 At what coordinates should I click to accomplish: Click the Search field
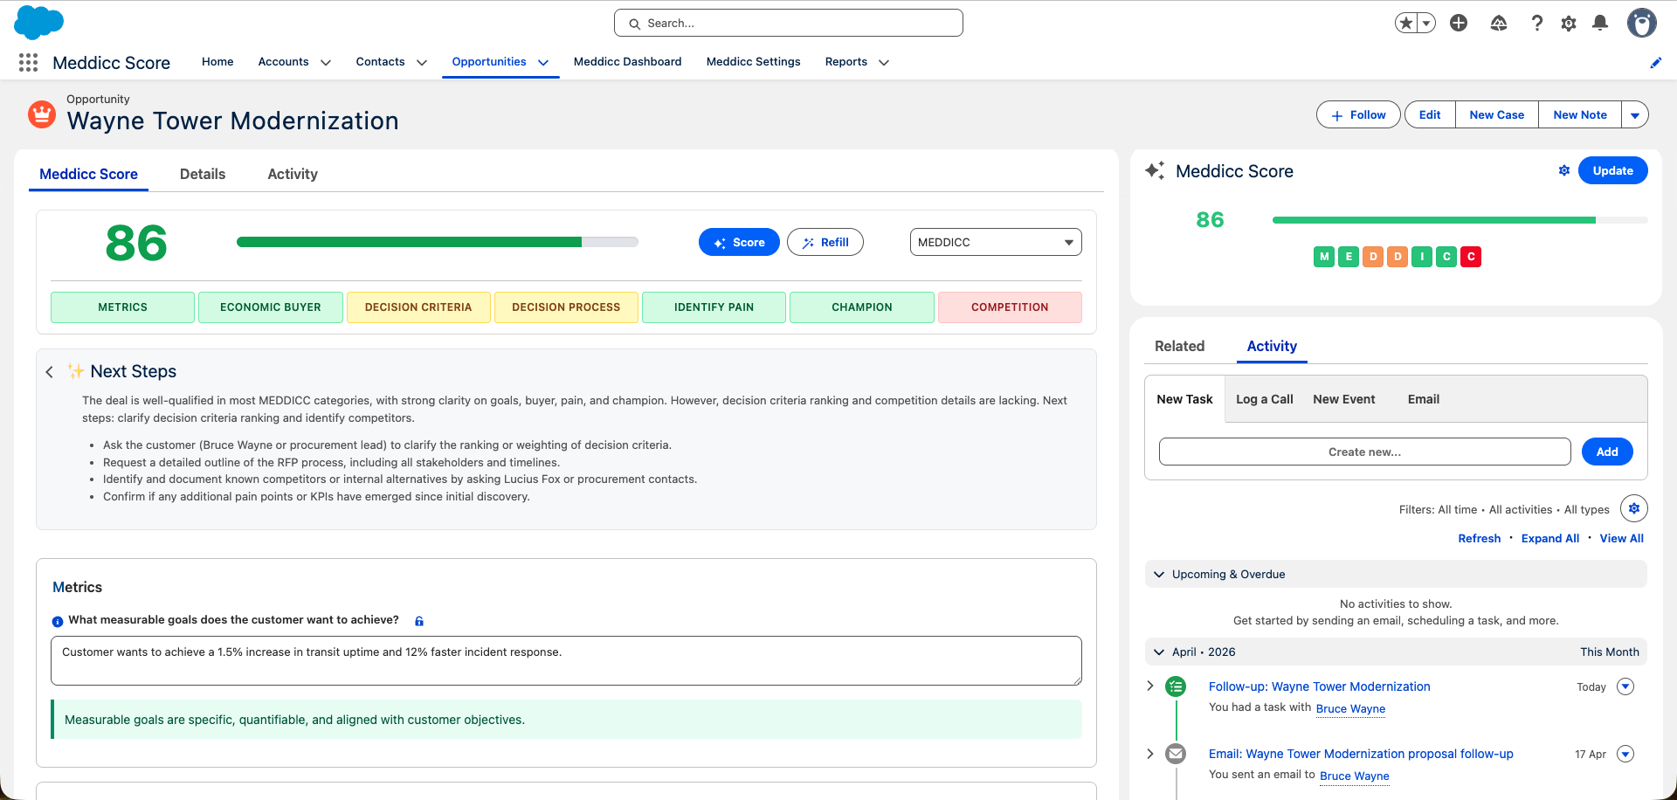click(789, 23)
